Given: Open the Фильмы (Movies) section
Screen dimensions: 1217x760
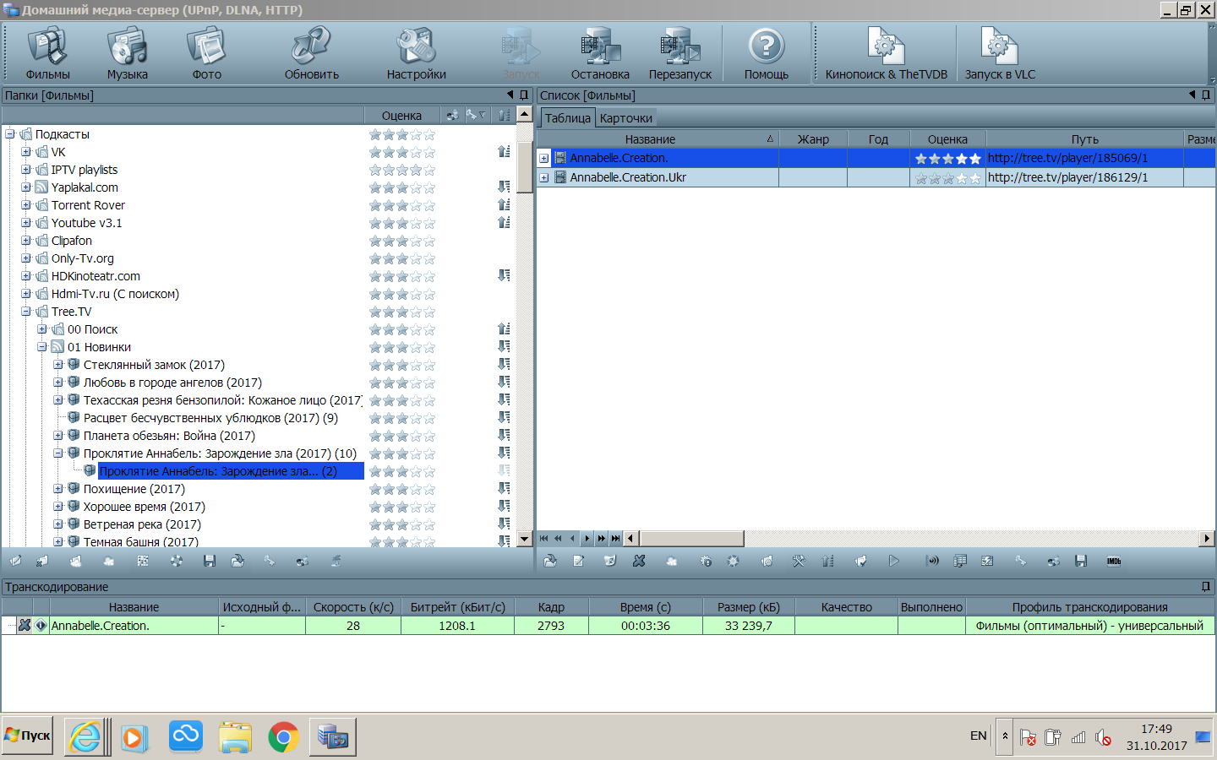Looking at the screenshot, I should (x=47, y=53).
